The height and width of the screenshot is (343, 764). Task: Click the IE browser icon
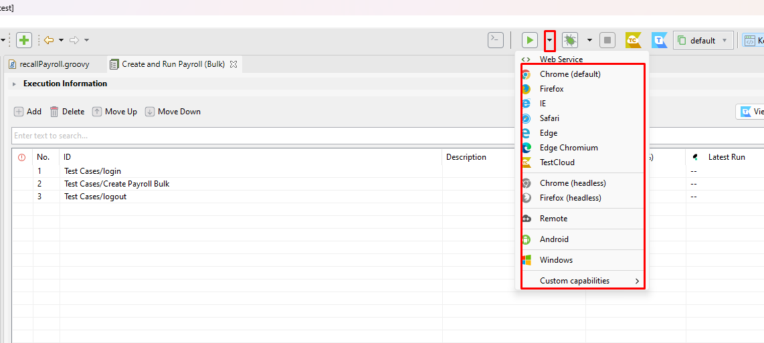click(x=527, y=104)
